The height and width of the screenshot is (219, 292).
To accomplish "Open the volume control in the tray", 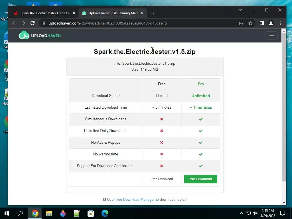I will coord(255,213).
